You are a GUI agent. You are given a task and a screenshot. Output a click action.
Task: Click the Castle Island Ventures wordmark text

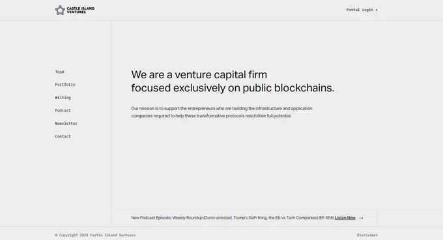point(81,10)
